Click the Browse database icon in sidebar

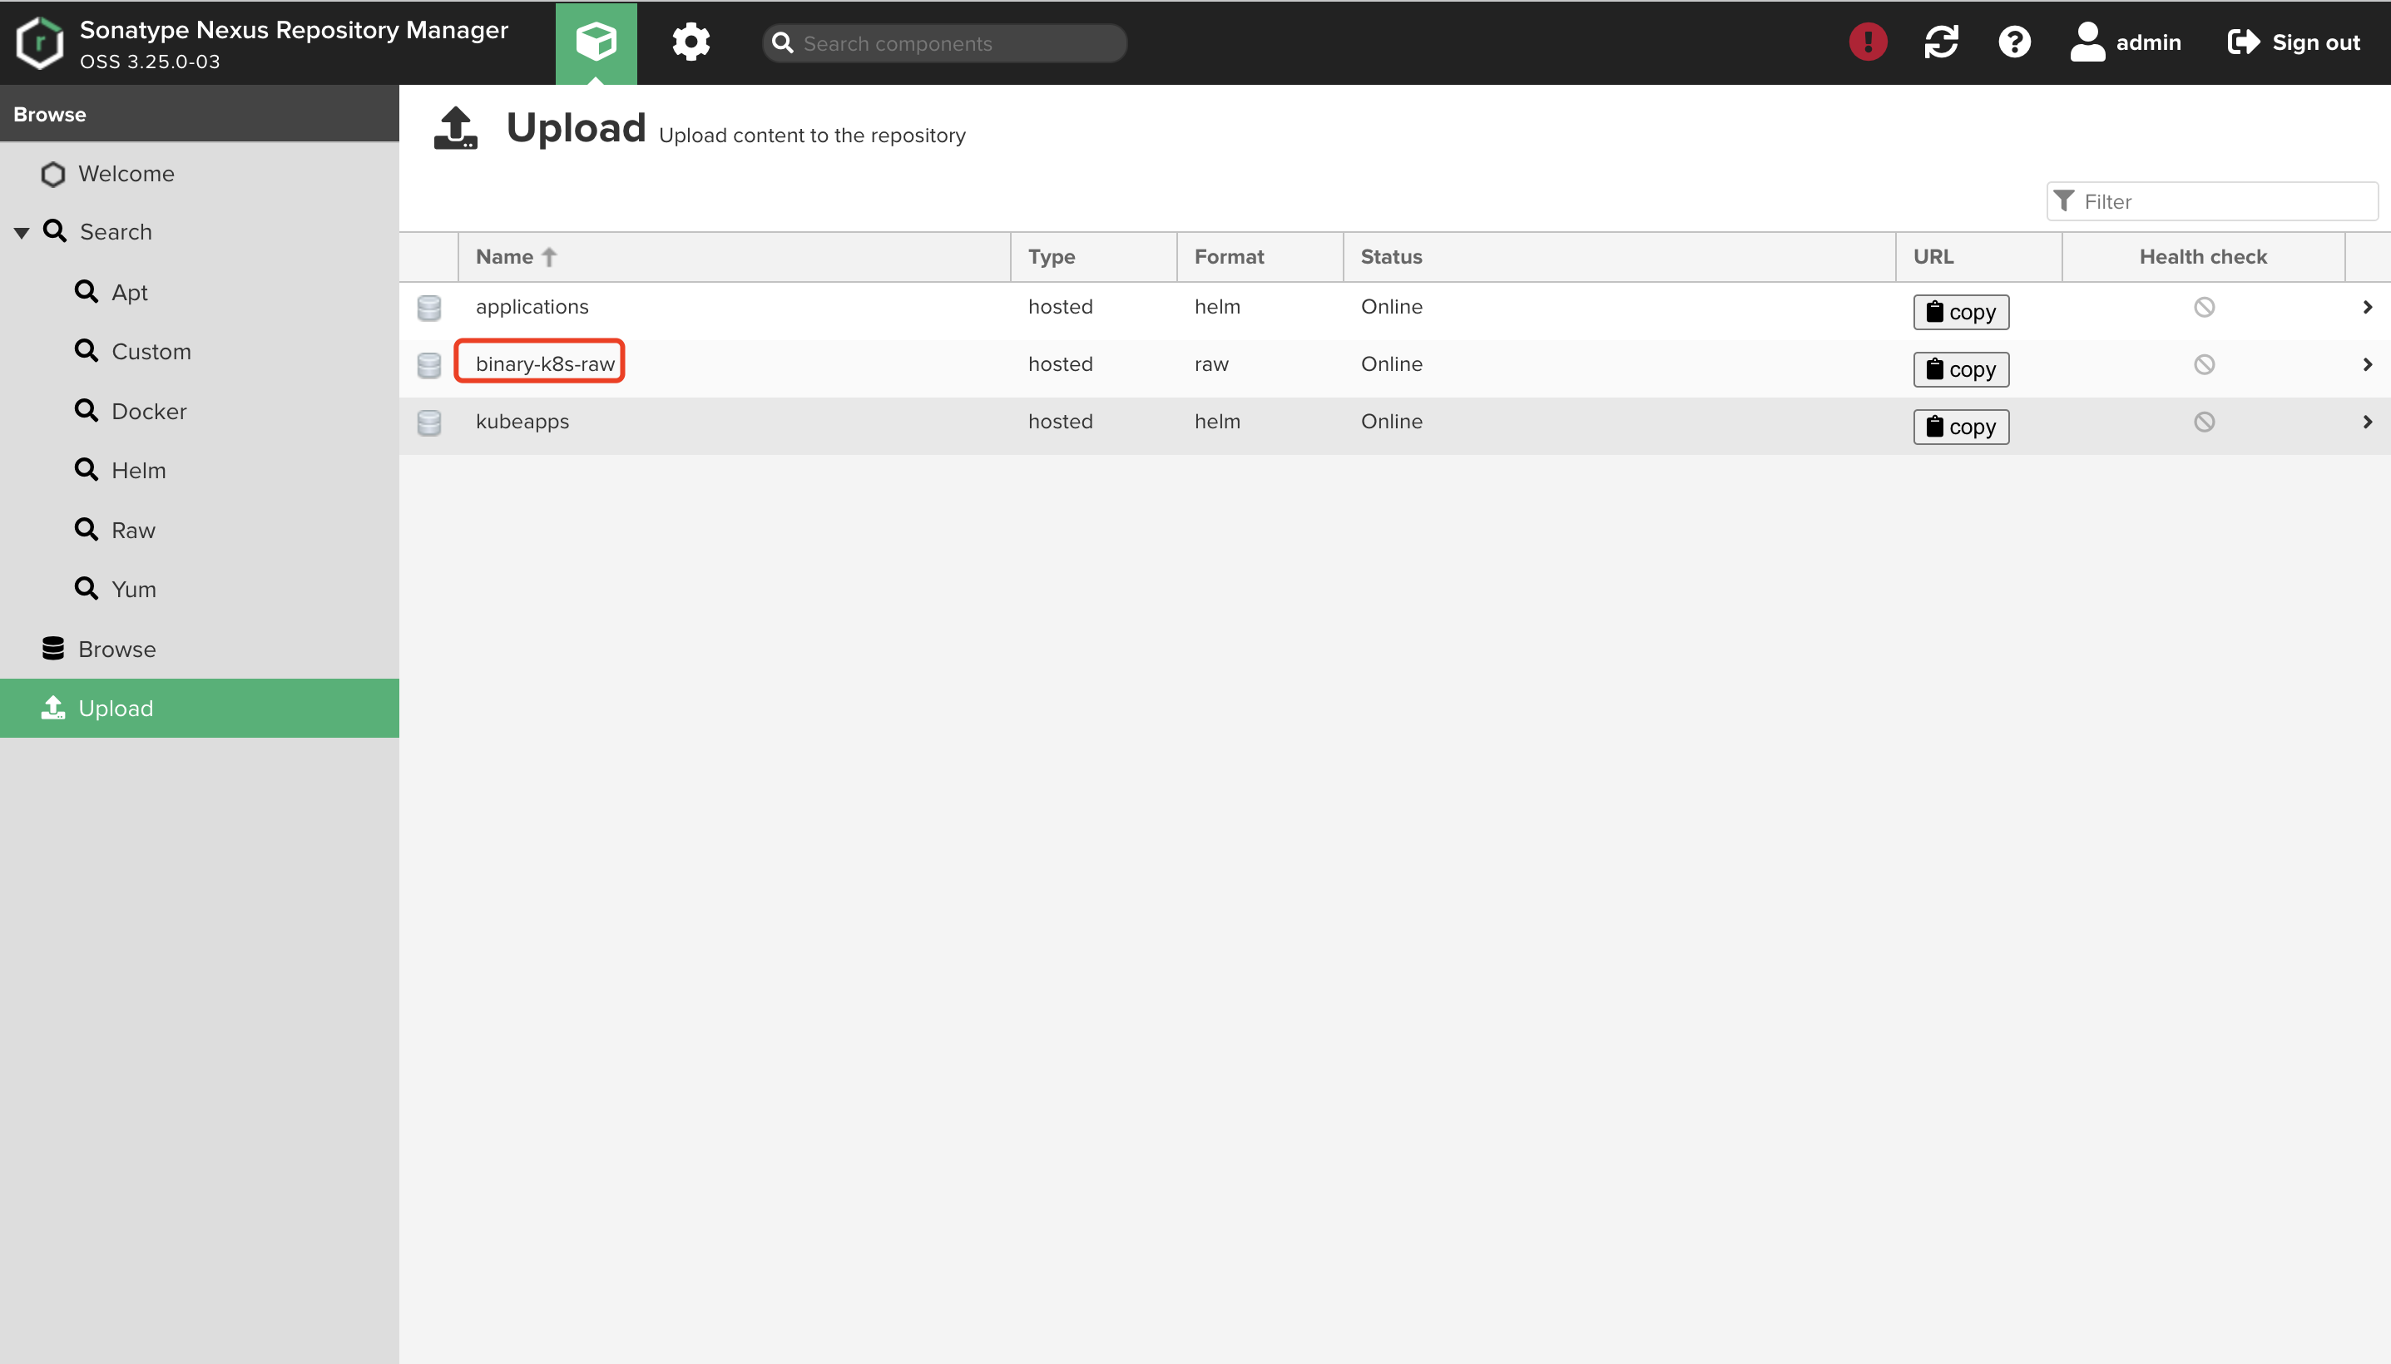click(53, 648)
